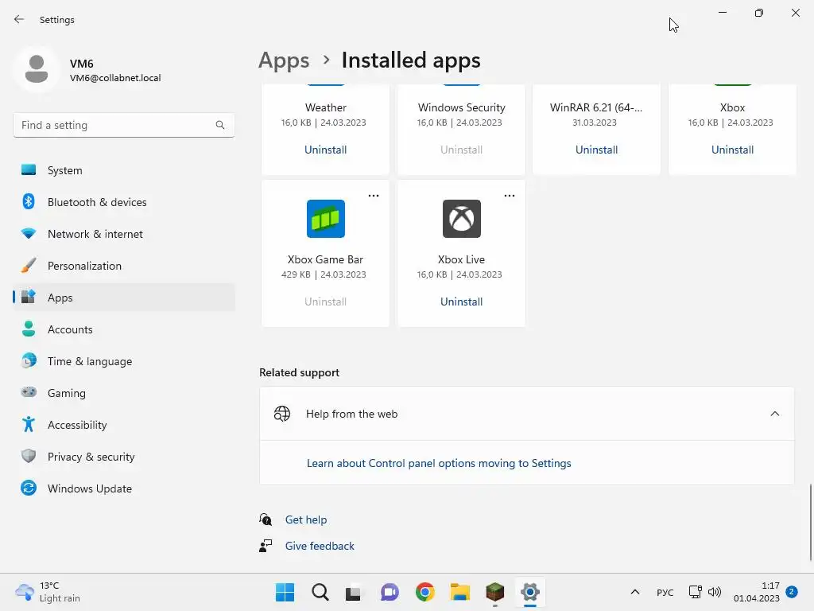Image resolution: width=814 pixels, height=611 pixels.
Task: Collapse the Help from the web section
Action: point(774,414)
